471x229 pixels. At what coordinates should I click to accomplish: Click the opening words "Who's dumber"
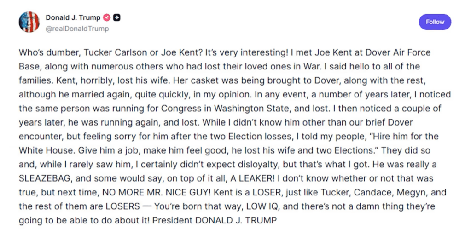tap(42, 53)
